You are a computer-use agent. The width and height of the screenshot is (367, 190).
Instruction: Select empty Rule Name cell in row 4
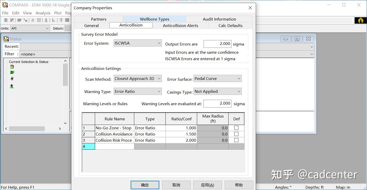(x=114, y=147)
